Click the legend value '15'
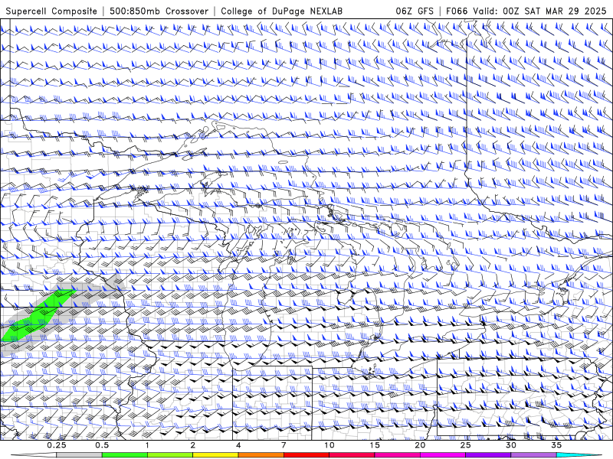 coord(375,445)
